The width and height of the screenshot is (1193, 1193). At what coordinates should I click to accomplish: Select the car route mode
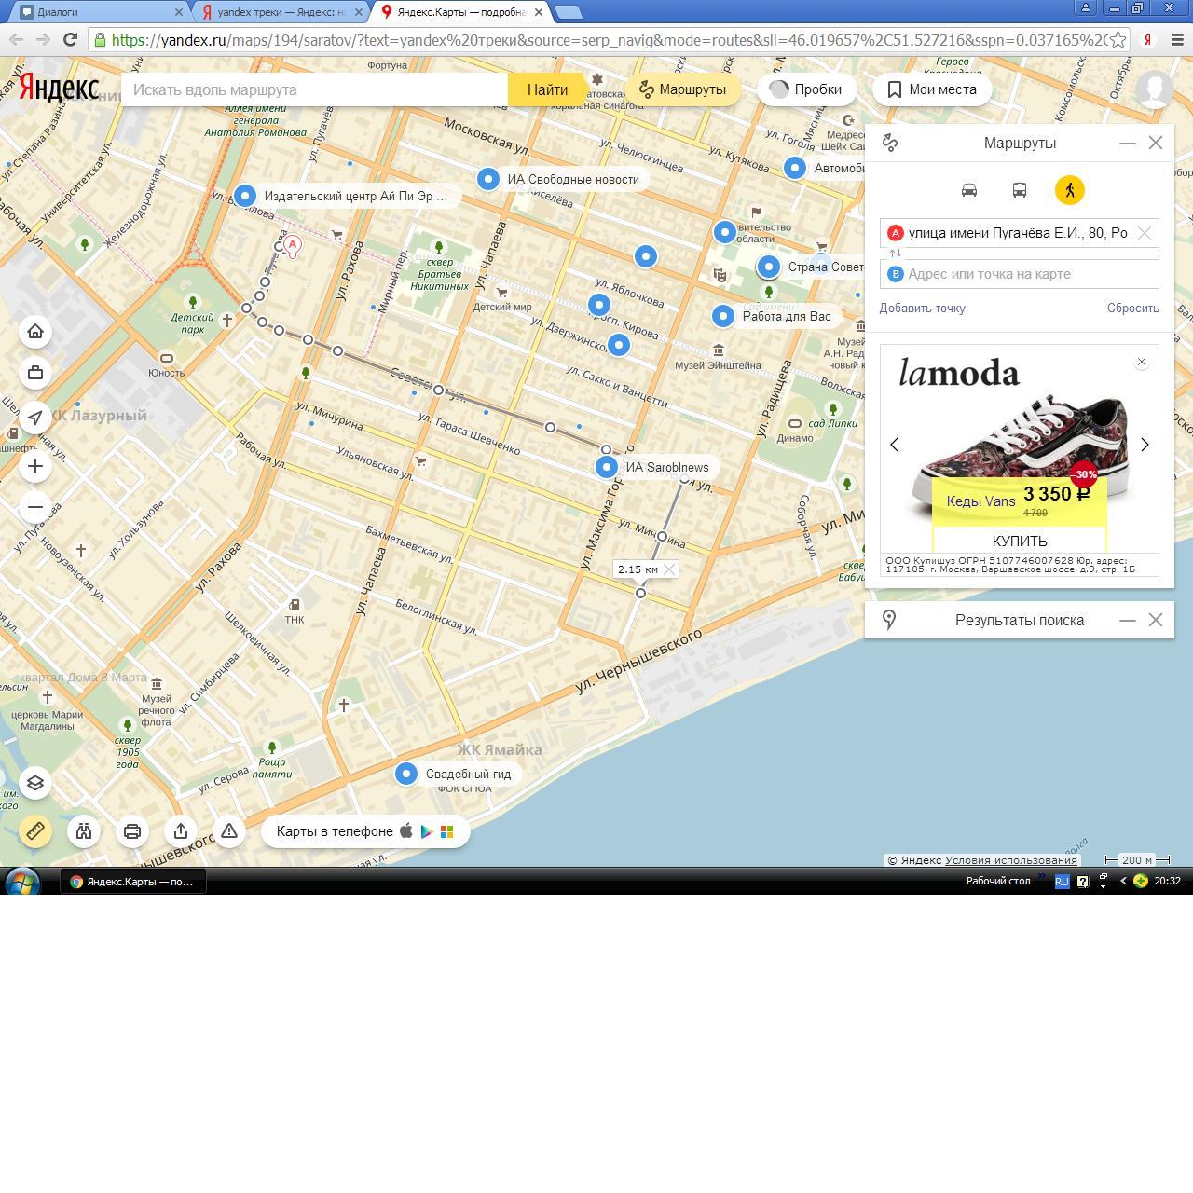click(969, 190)
